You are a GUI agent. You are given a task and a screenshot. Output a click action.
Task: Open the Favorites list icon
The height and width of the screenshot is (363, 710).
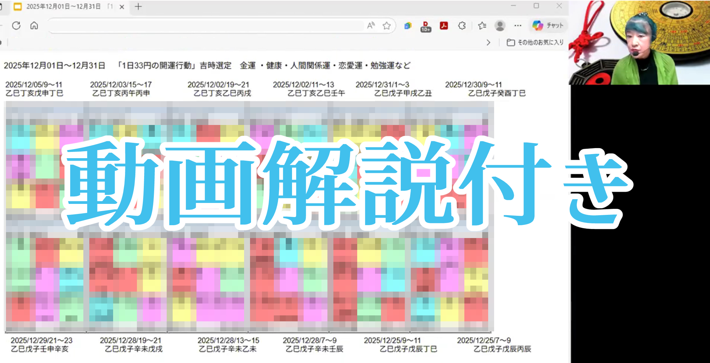482,26
